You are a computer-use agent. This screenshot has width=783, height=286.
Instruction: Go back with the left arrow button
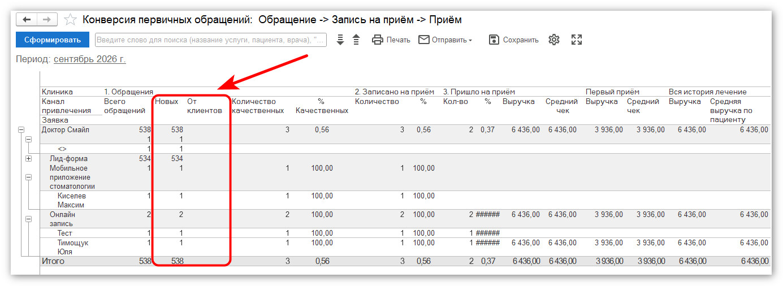[27, 19]
